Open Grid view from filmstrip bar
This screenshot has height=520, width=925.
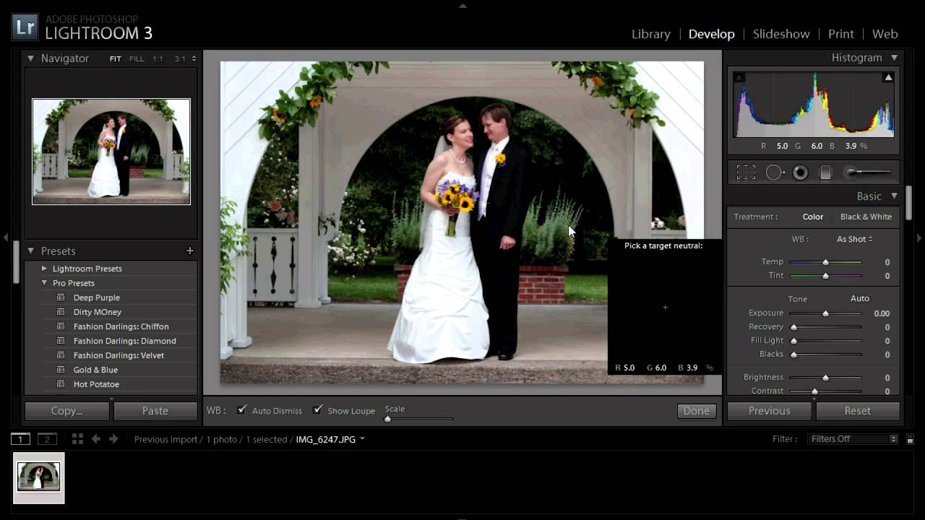click(x=77, y=438)
